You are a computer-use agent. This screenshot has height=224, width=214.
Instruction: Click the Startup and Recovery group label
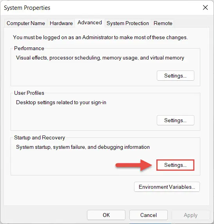(x=40, y=137)
